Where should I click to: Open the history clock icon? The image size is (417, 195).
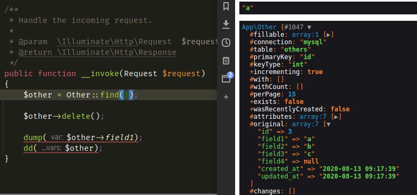(226, 43)
